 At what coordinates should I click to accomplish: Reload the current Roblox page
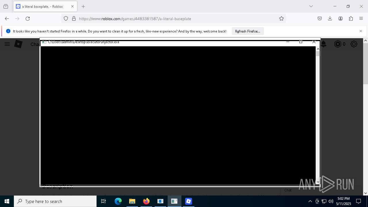point(28,18)
